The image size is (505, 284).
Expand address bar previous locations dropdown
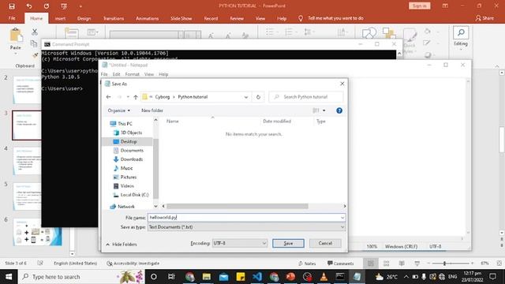click(x=246, y=97)
